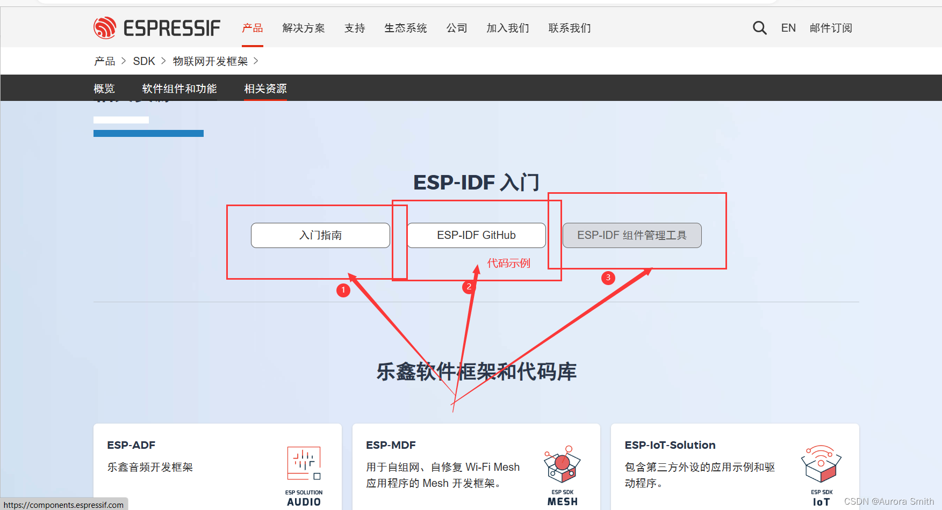Image resolution: width=942 pixels, height=510 pixels.
Task: Open the 产品 menu
Action: pyautogui.click(x=253, y=28)
